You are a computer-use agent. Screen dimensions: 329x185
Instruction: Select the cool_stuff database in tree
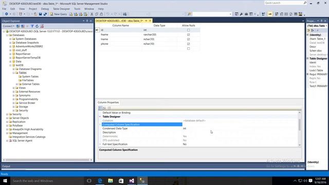tap(21, 50)
